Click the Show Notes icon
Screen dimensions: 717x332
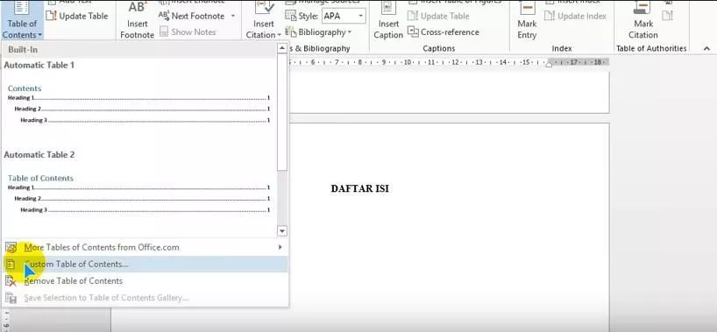pyautogui.click(x=163, y=32)
